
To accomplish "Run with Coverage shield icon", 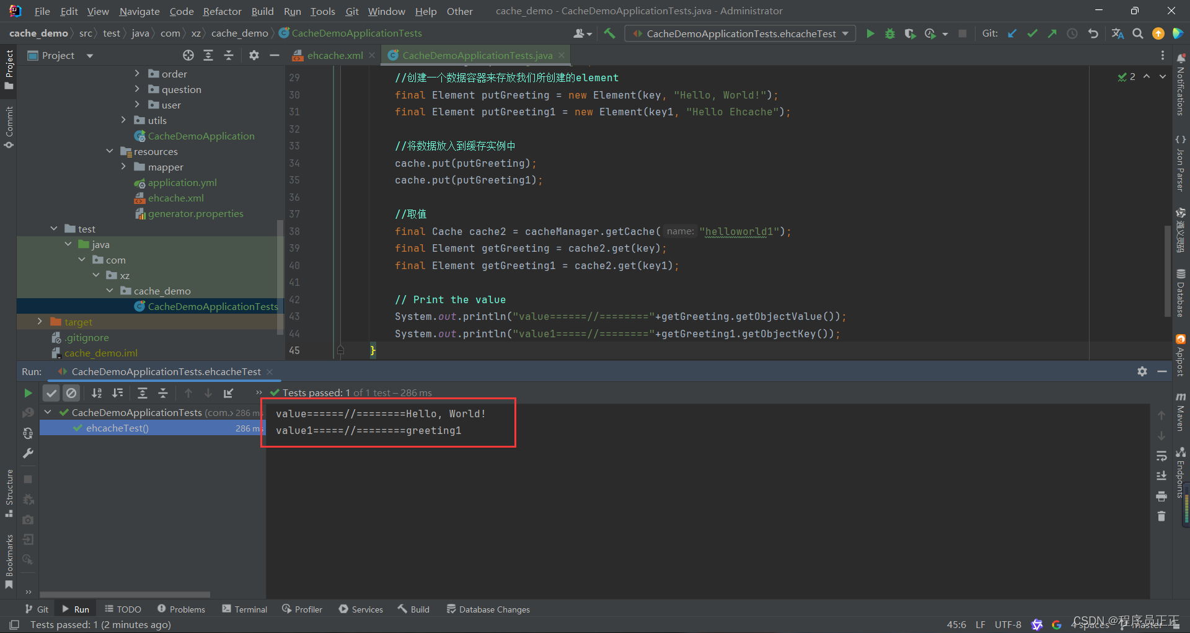I will click(x=910, y=33).
